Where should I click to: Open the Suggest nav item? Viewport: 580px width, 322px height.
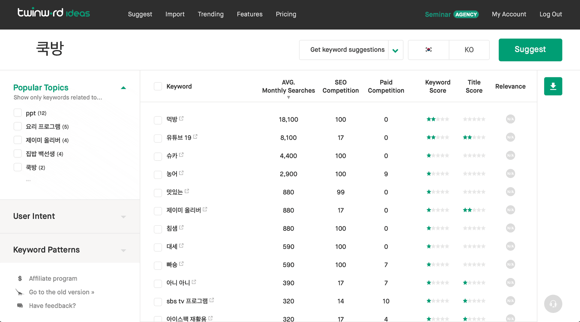pyautogui.click(x=140, y=14)
